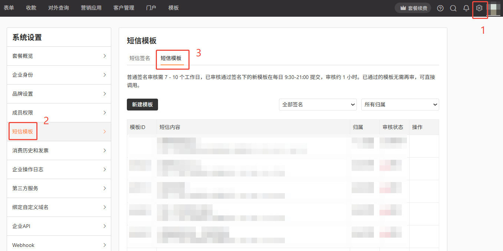Click the 套餐续费 button

[x=413, y=8]
